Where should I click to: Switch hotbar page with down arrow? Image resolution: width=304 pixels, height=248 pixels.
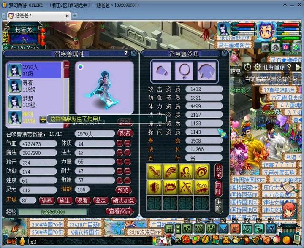pyautogui.click(x=178, y=232)
